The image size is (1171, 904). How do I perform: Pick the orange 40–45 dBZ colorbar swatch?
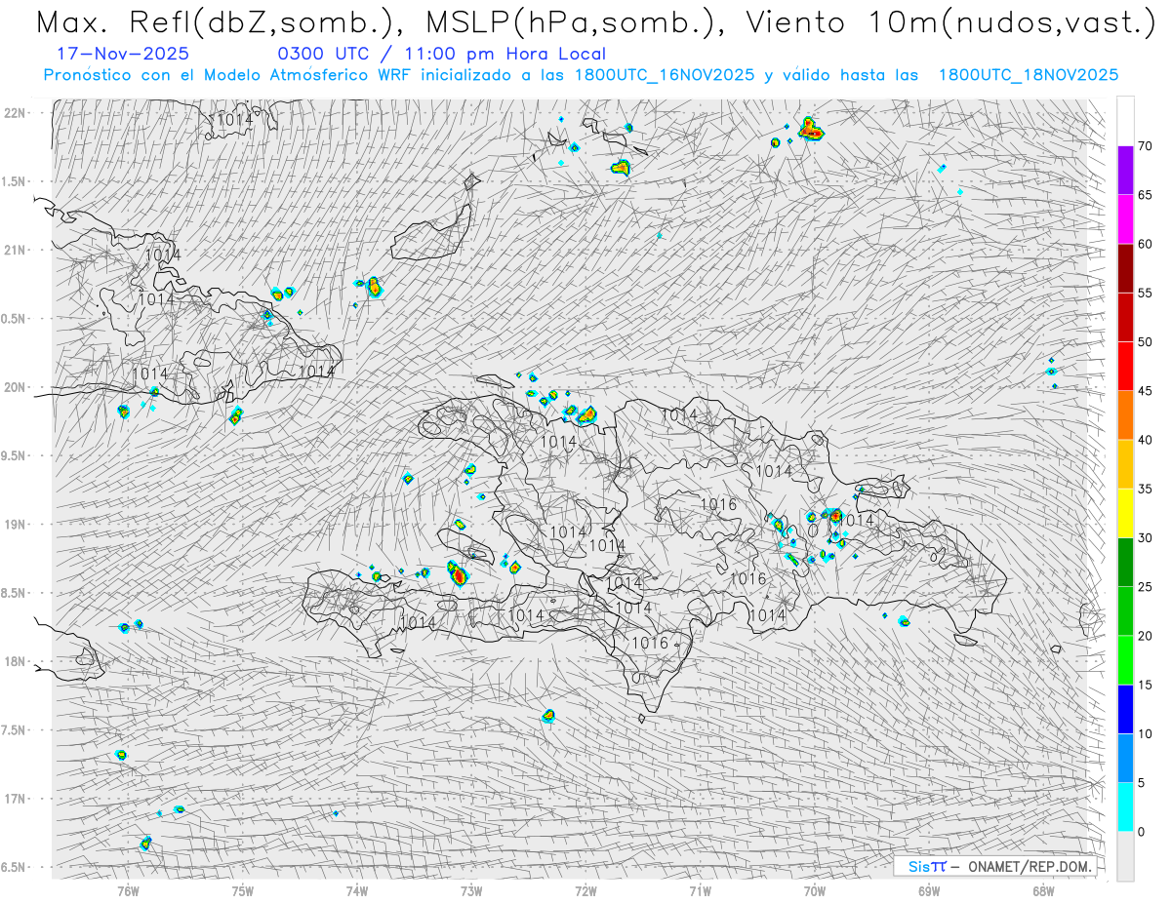point(1125,415)
